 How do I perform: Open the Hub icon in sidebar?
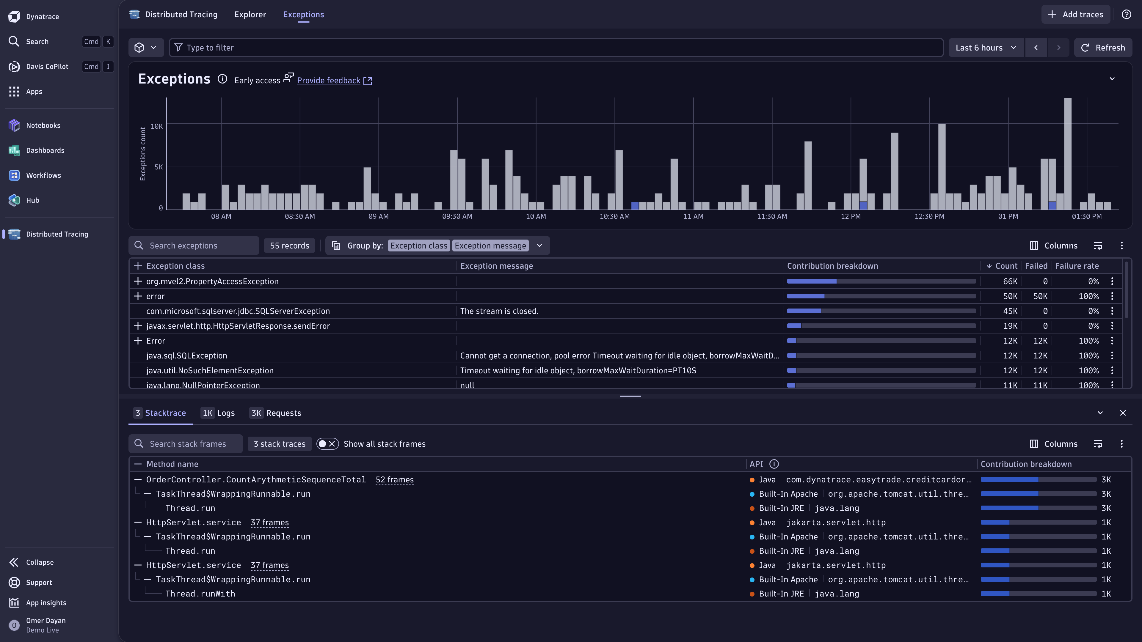coord(14,200)
